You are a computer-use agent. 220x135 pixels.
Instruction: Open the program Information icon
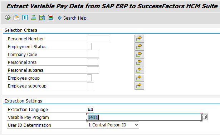tap(25, 17)
